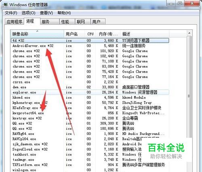This screenshot has width=202, height=172.
Task: Click the 金山卫士实时保护模块 description
Action: pos(142,108)
